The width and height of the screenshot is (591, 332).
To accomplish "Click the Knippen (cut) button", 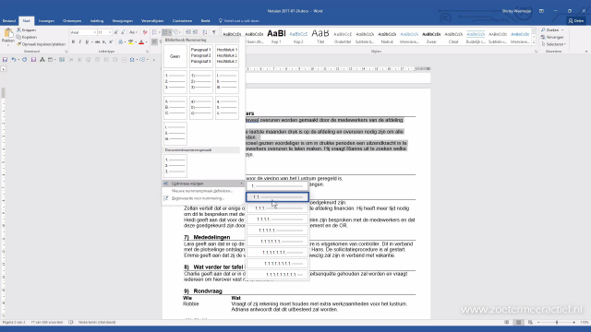I will [x=27, y=30].
